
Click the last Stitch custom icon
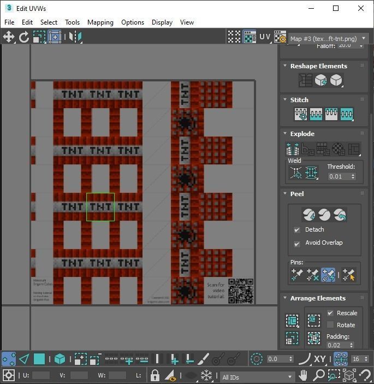[347, 114]
